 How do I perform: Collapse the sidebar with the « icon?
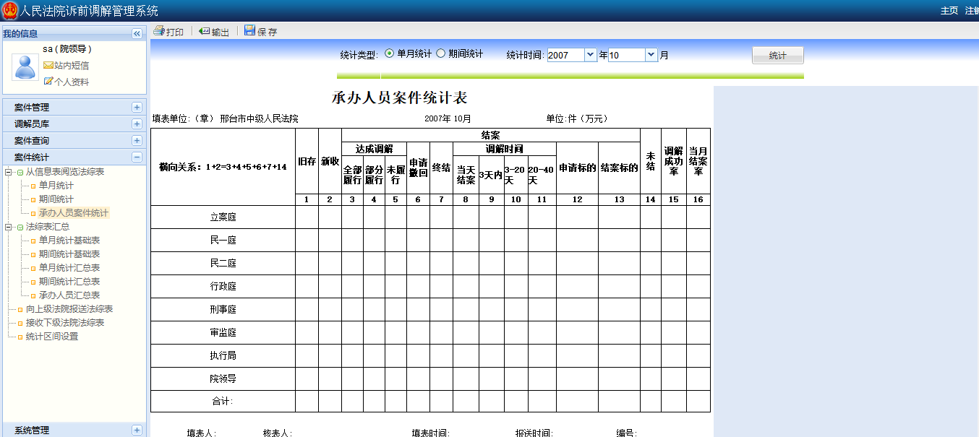136,33
